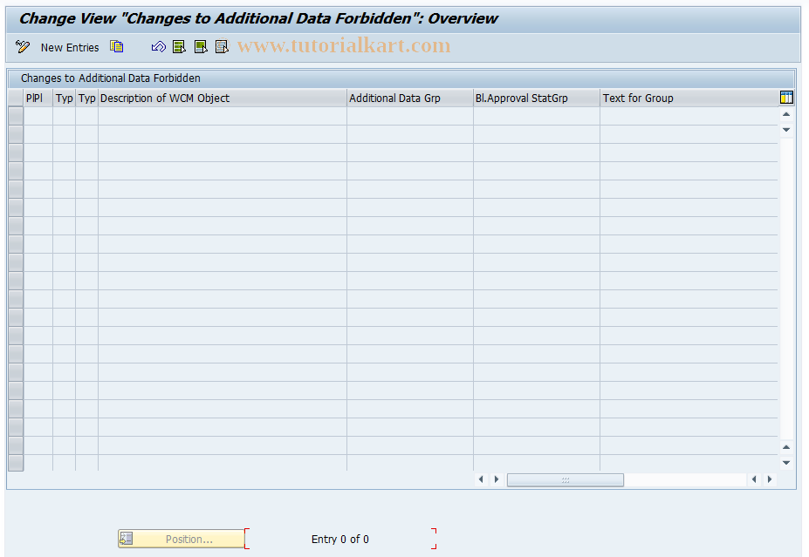Click the vertical scroll up arrow at top
Viewport: 809px width, 557px height.
tap(786, 114)
